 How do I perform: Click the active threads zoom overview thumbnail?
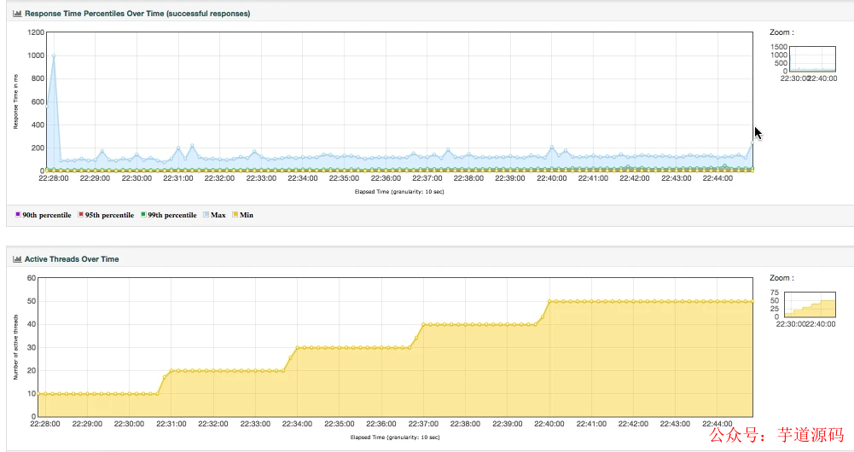point(810,304)
